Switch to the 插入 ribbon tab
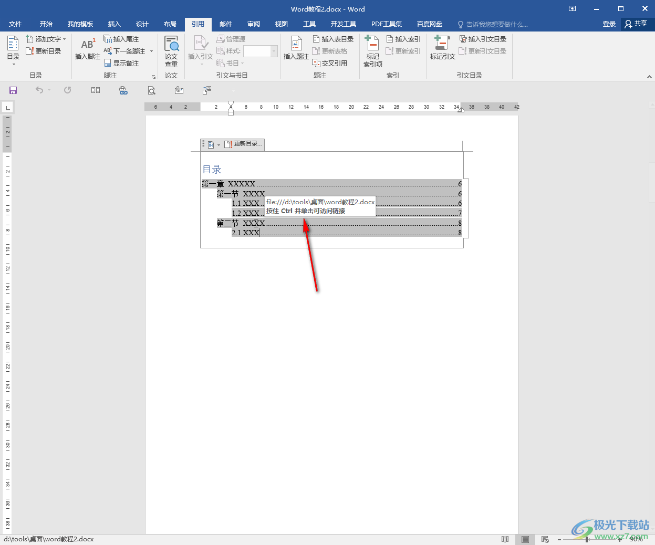The height and width of the screenshot is (545, 655). pos(114,24)
